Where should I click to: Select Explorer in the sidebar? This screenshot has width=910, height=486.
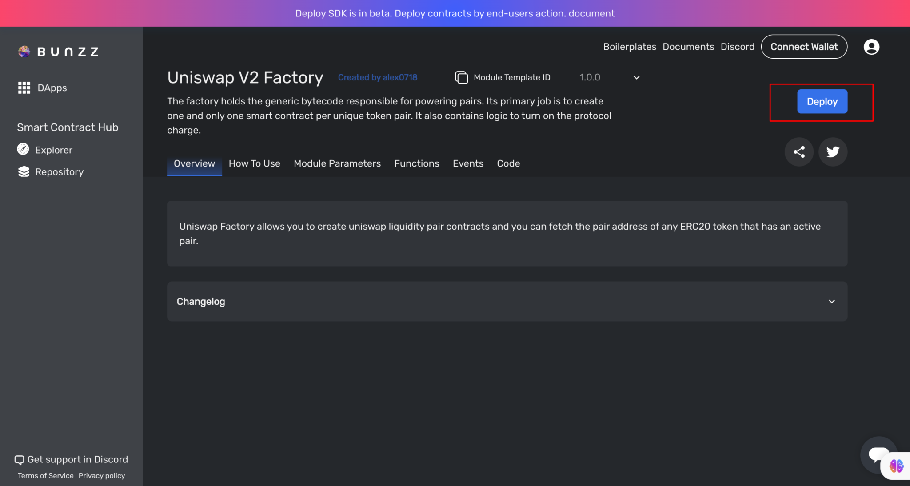pos(53,150)
